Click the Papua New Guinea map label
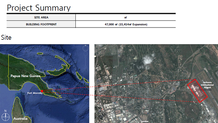This screenshot has width=218, height=123. (25, 76)
